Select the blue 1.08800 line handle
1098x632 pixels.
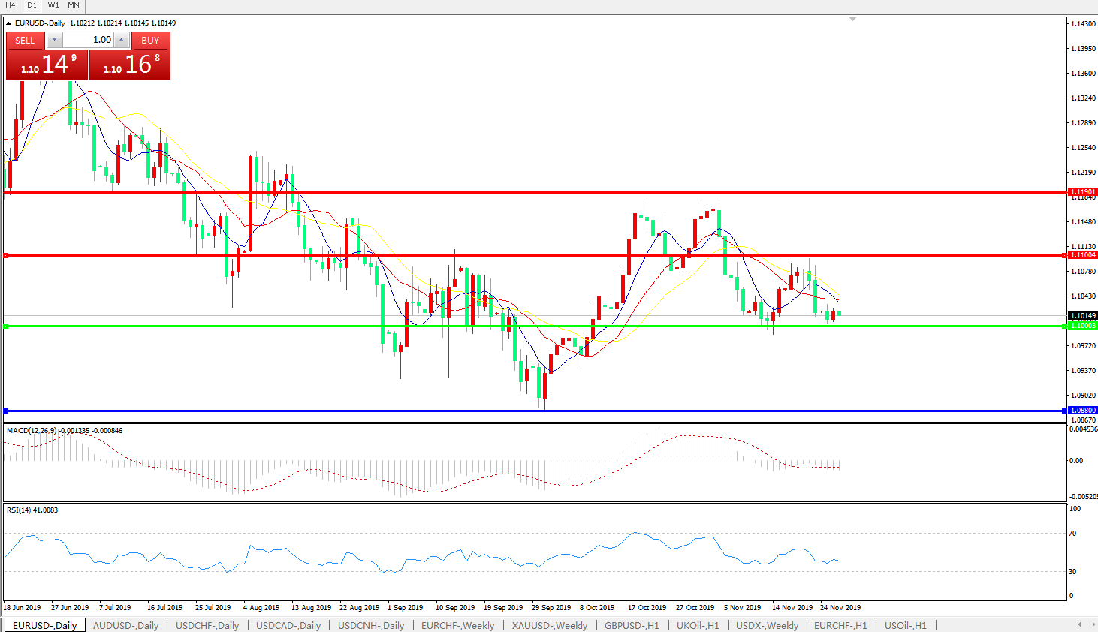[6, 411]
